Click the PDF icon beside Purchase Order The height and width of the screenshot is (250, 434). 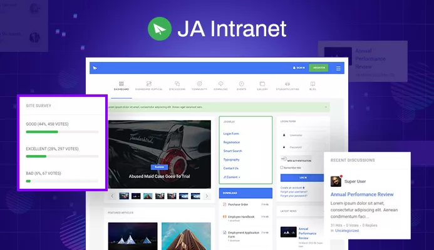[x=224, y=204]
